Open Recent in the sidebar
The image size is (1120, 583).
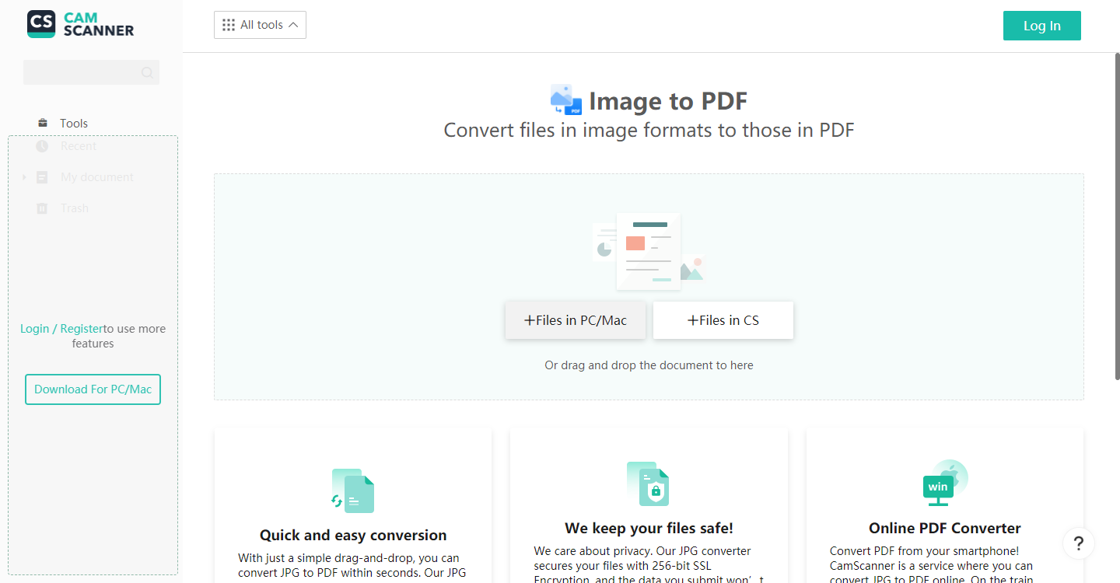[x=79, y=146]
